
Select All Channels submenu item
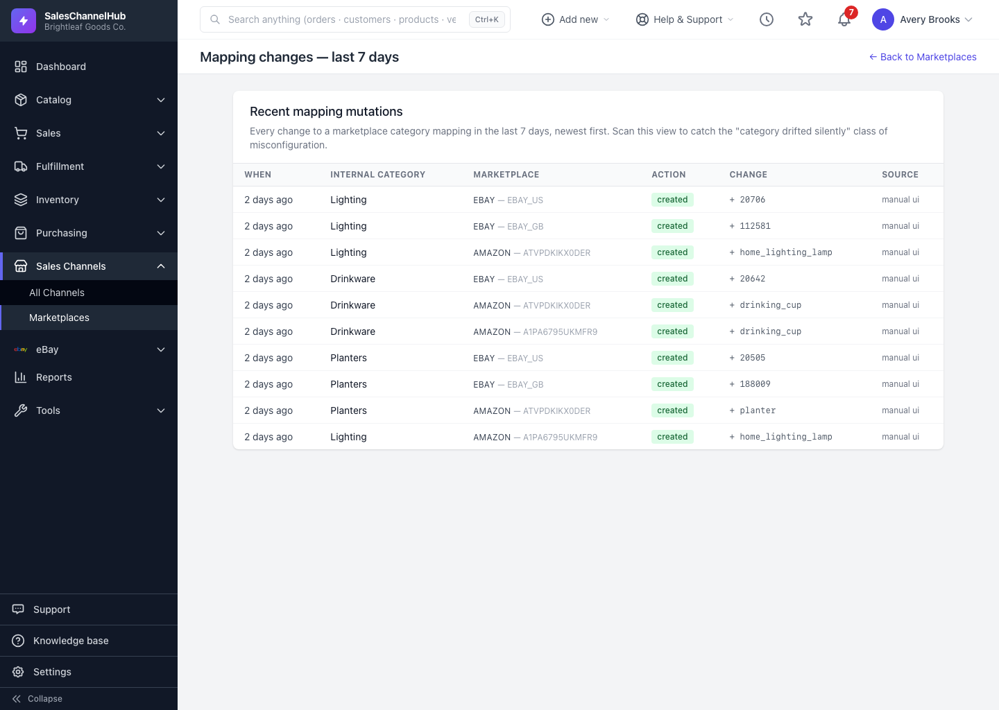click(89, 293)
